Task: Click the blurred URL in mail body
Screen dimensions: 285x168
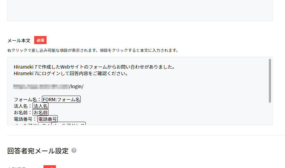Action: [x=41, y=87]
